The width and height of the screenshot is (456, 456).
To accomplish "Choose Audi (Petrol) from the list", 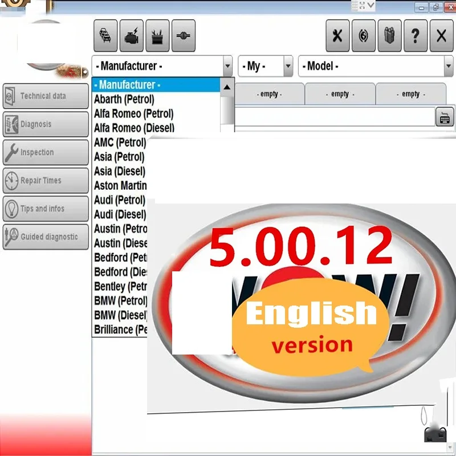I will click(120, 200).
